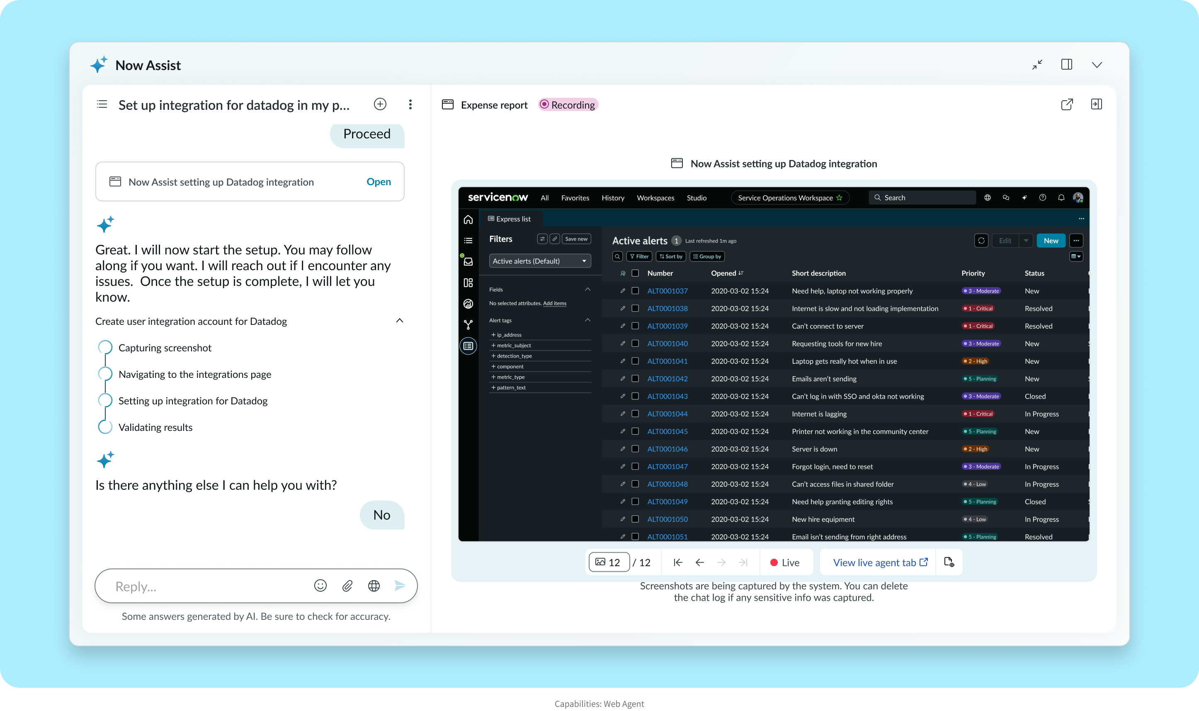This screenshot has width=1199, height=711.
Task: Toggle the select-all checkbox in table header
Action: click(x=635, y=273)
